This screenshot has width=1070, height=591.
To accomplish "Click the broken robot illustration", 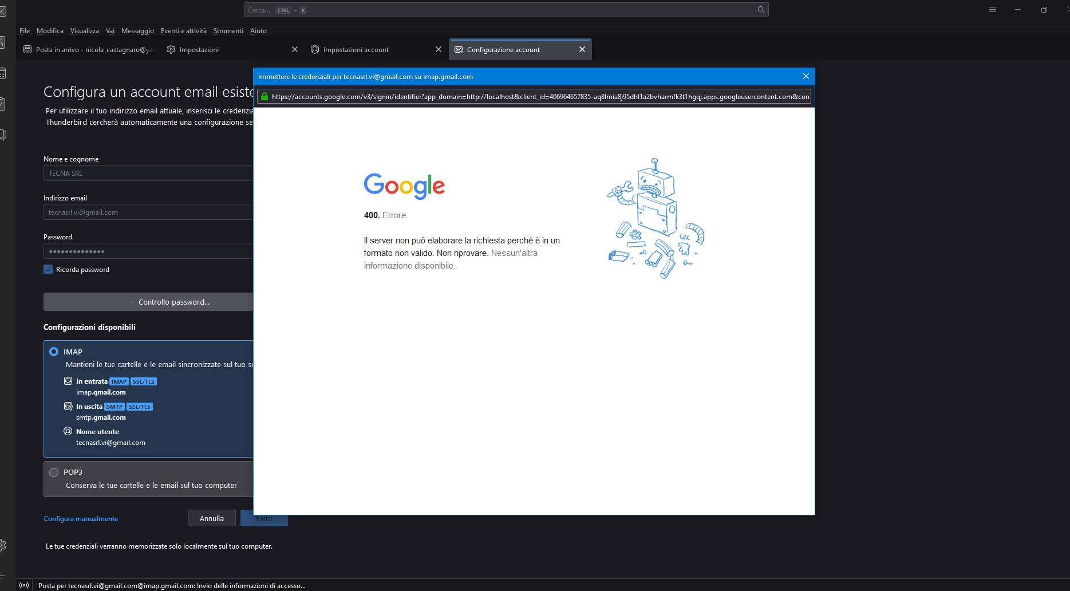I will click(656, 219).
